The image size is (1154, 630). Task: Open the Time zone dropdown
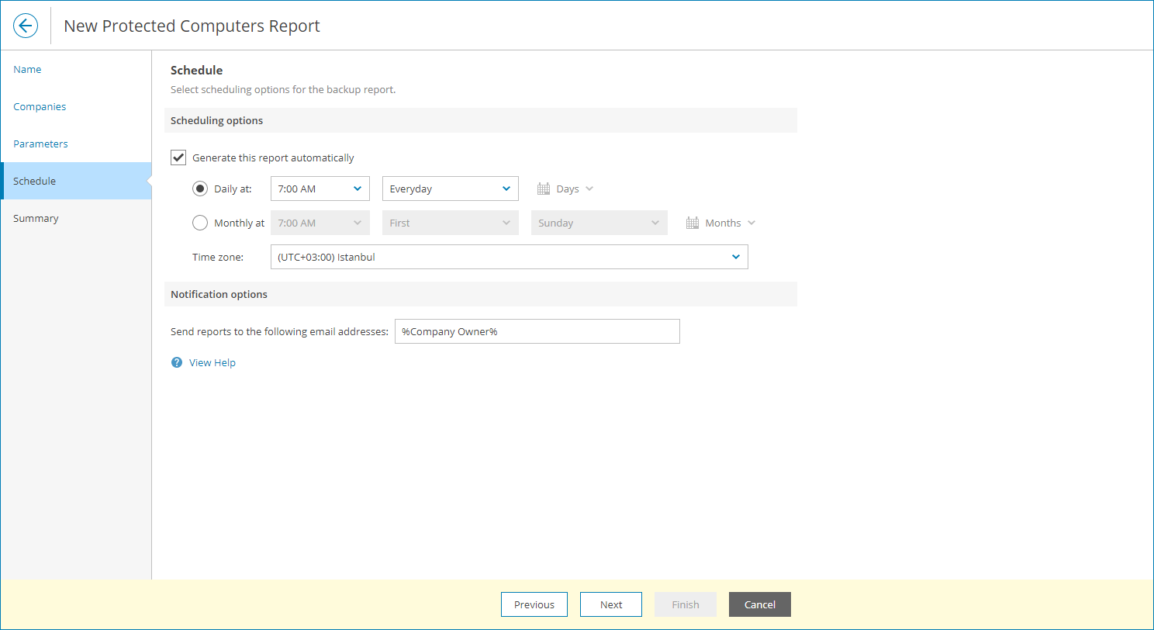coord(509,257)
